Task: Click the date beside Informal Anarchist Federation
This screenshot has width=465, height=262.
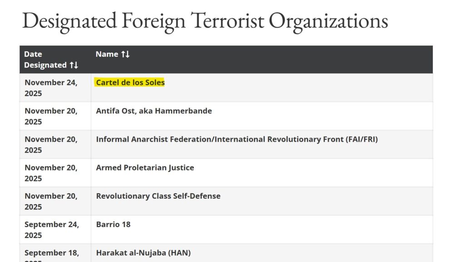Action: [x=51, y=145]
